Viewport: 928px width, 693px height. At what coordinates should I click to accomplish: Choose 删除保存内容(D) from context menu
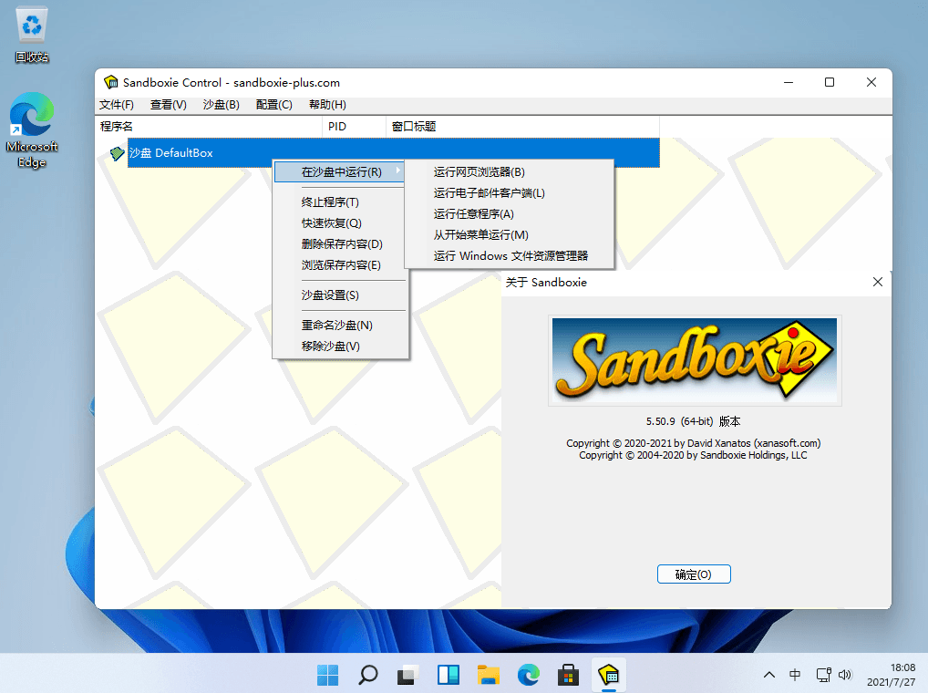tap(340, 244)
